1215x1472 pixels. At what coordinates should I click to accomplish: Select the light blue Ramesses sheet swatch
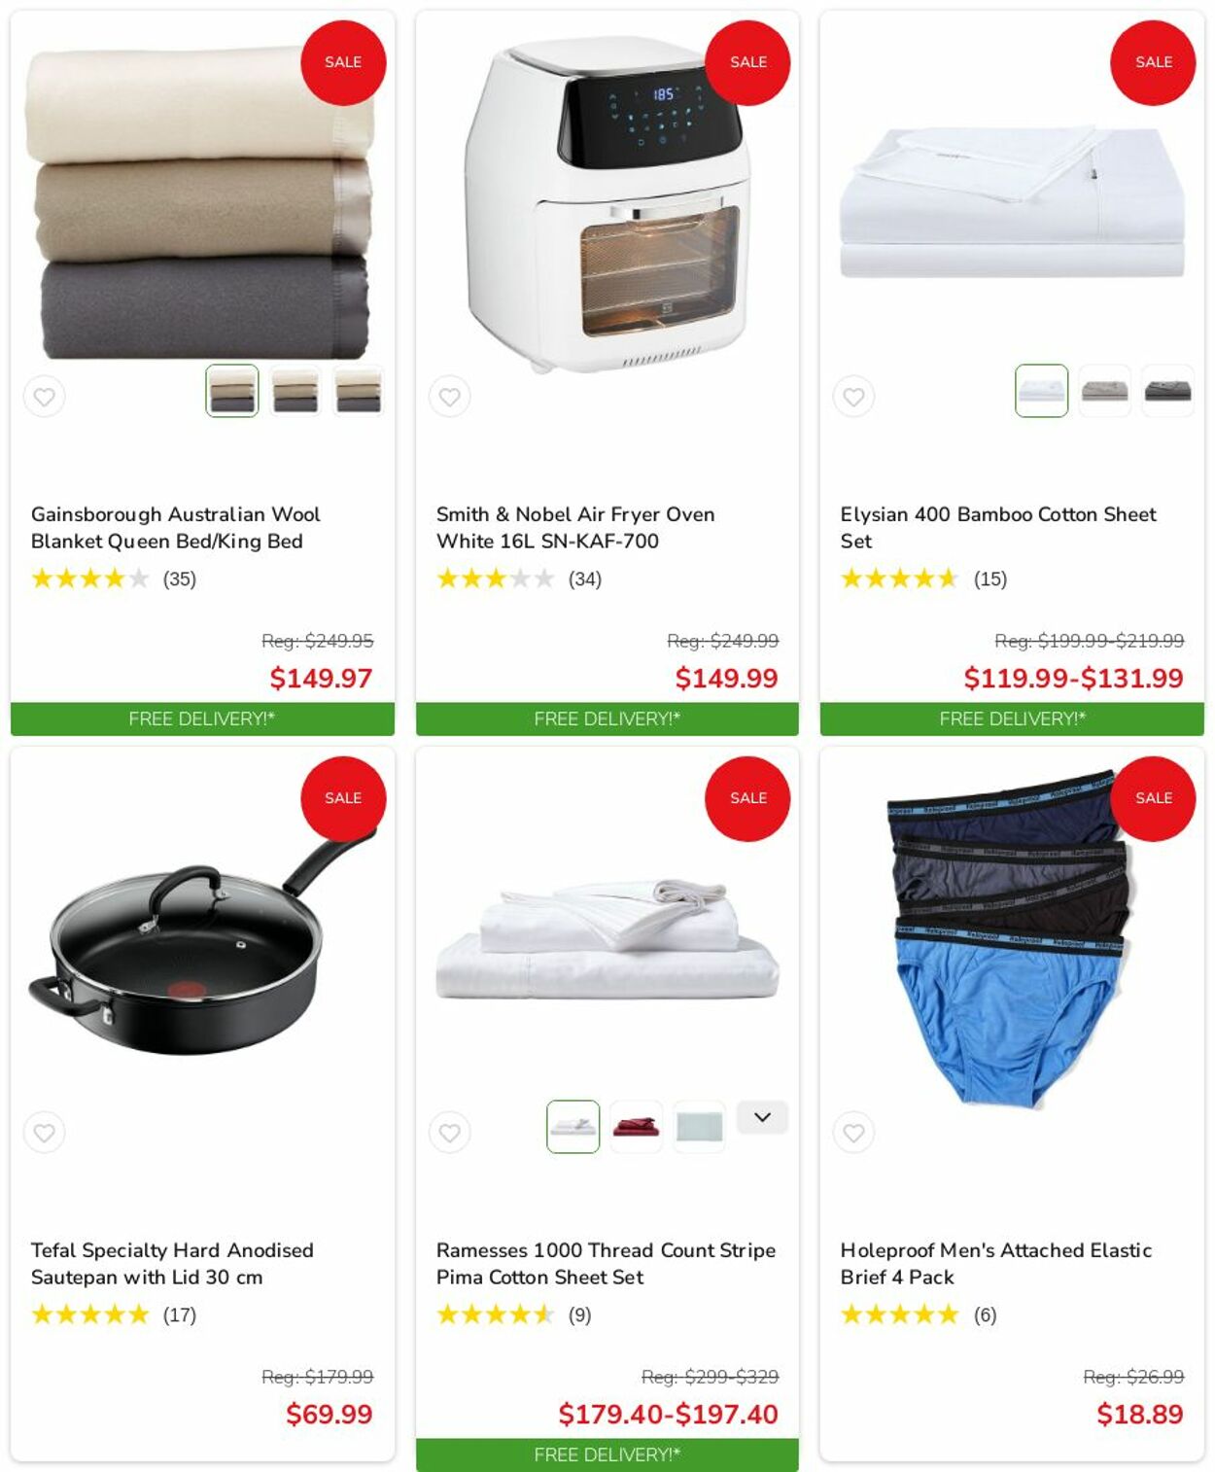point(699,1127)
